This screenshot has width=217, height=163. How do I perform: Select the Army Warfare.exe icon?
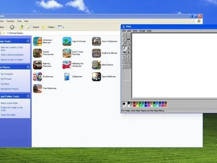pos(96,41)
